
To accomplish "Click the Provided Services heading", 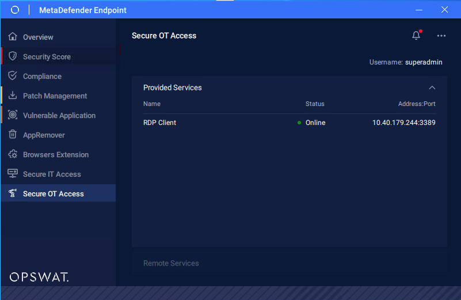I will 173,88.
